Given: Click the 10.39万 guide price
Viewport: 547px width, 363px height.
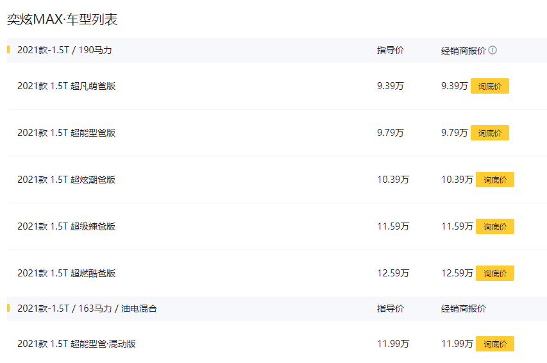Looking at the screenshot, I should (393, 180).
